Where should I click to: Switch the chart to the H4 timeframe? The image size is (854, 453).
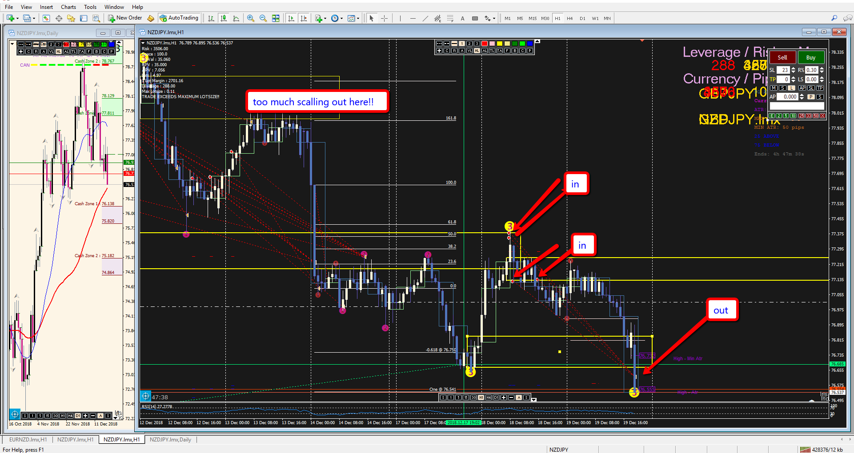pos(570,18)
